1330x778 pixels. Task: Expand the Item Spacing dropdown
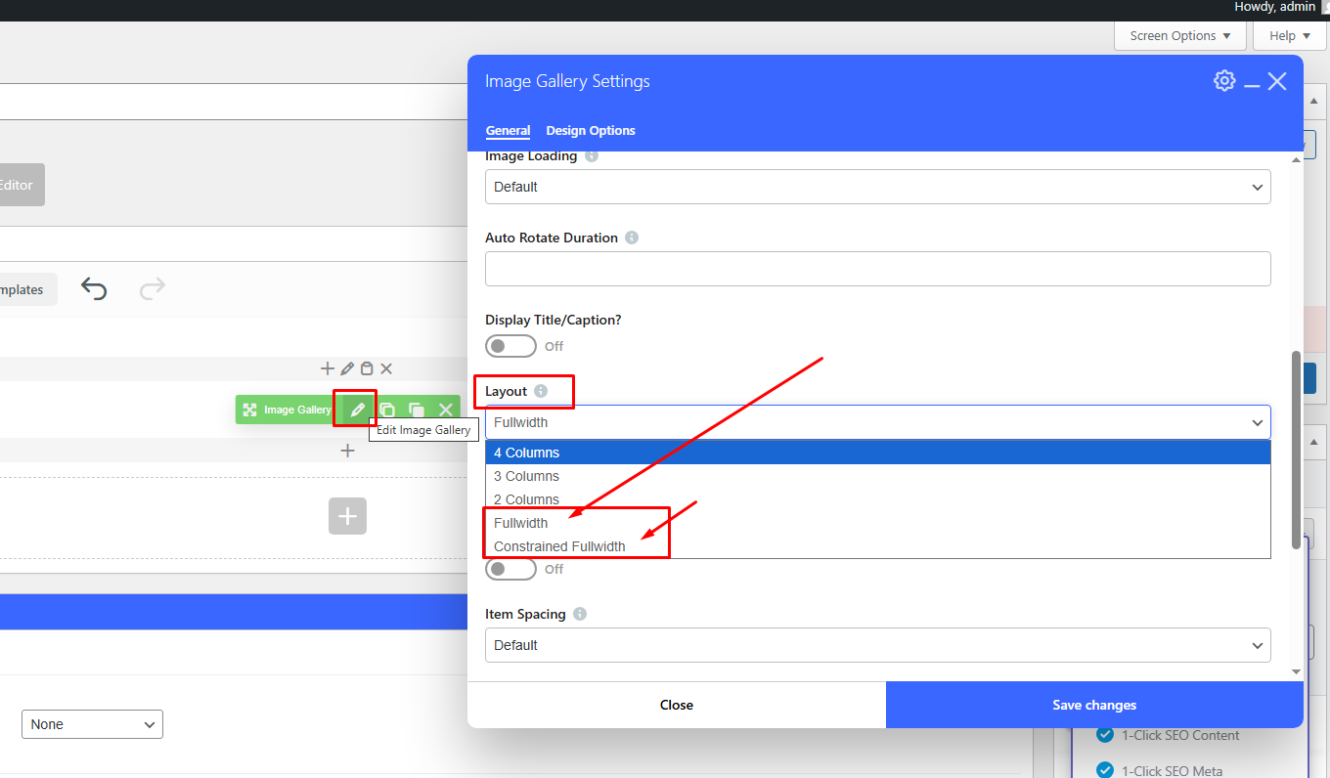pos(877,645)
